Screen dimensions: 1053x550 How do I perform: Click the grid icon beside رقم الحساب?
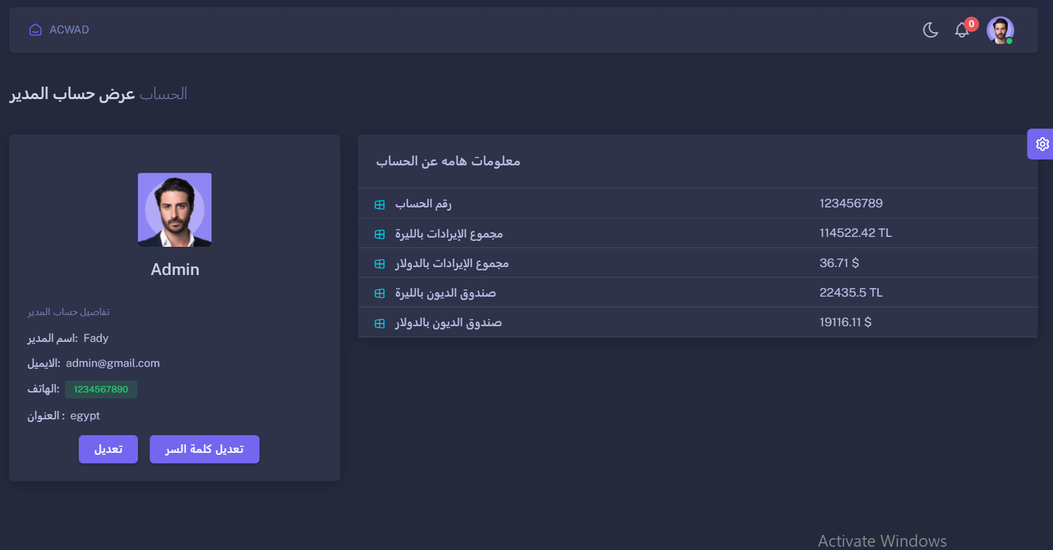tap(380, 205)
